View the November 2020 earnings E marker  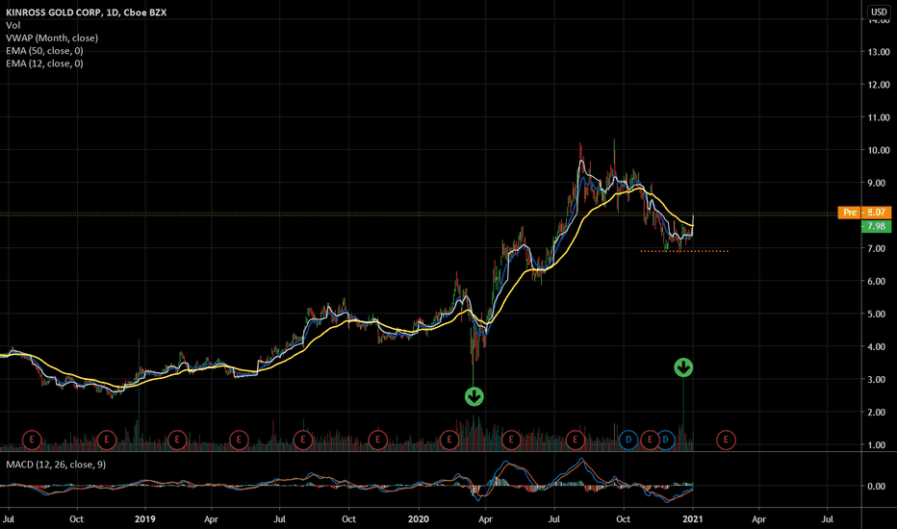click(x=650, y=440)
